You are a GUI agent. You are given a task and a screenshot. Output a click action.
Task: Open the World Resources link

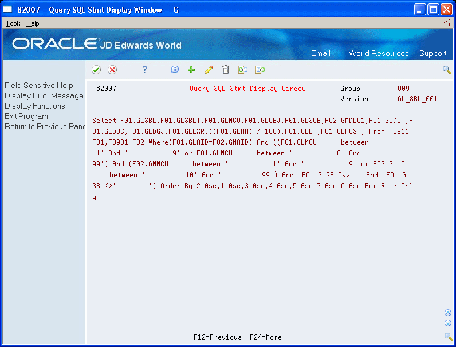[x=378, y=53]
